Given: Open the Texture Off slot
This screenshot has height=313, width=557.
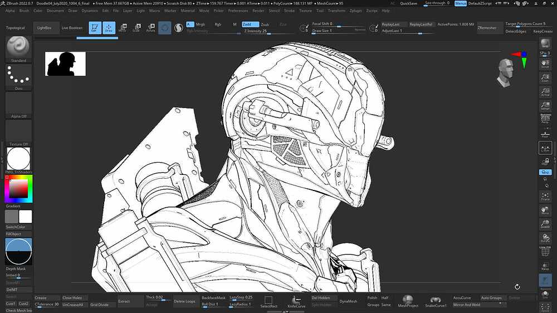Looking at the screenshot, I should coord(18,133).
